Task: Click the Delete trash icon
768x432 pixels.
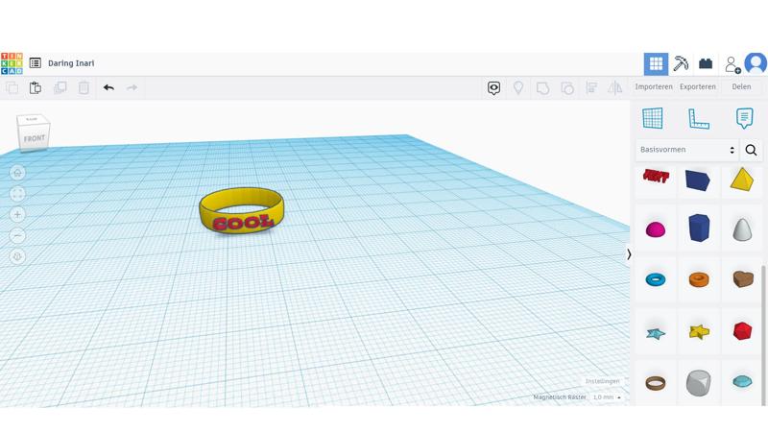Action: tap(84, 88)
